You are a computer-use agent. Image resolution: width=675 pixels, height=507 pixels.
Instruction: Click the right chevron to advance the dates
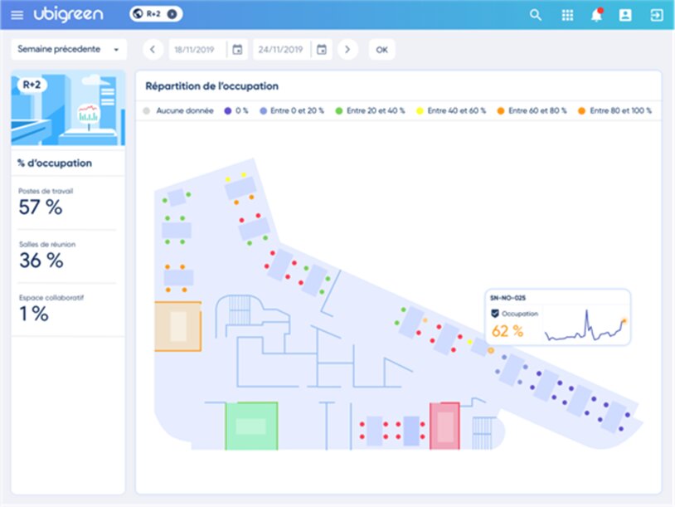347,49
